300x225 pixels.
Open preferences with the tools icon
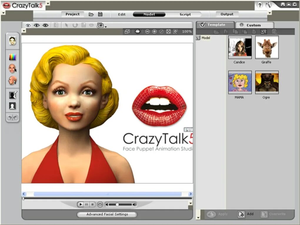[269, 5]
